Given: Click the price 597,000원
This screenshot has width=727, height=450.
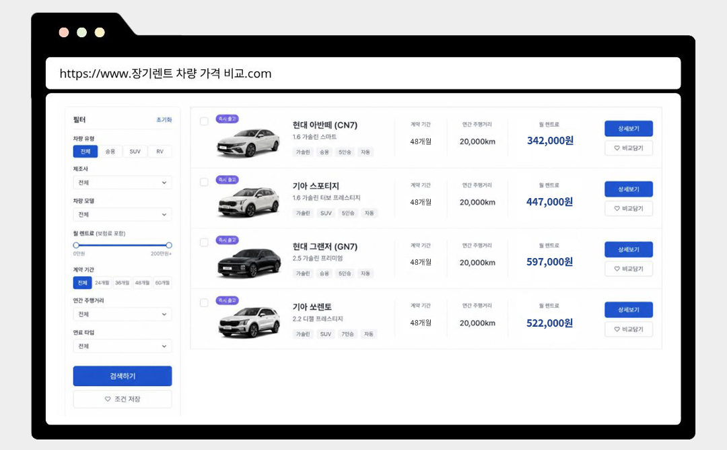Looking at the screenshot, I should (x=549, y=262).
